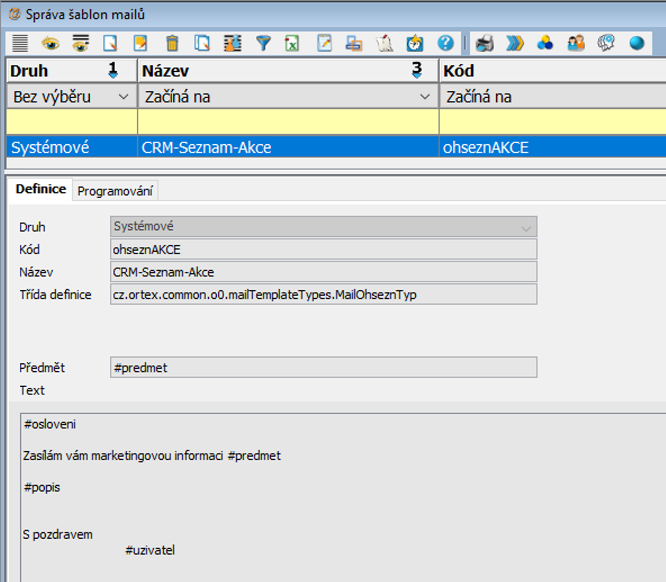Open the Druh 'Systémové' combo box

[324, 227]
